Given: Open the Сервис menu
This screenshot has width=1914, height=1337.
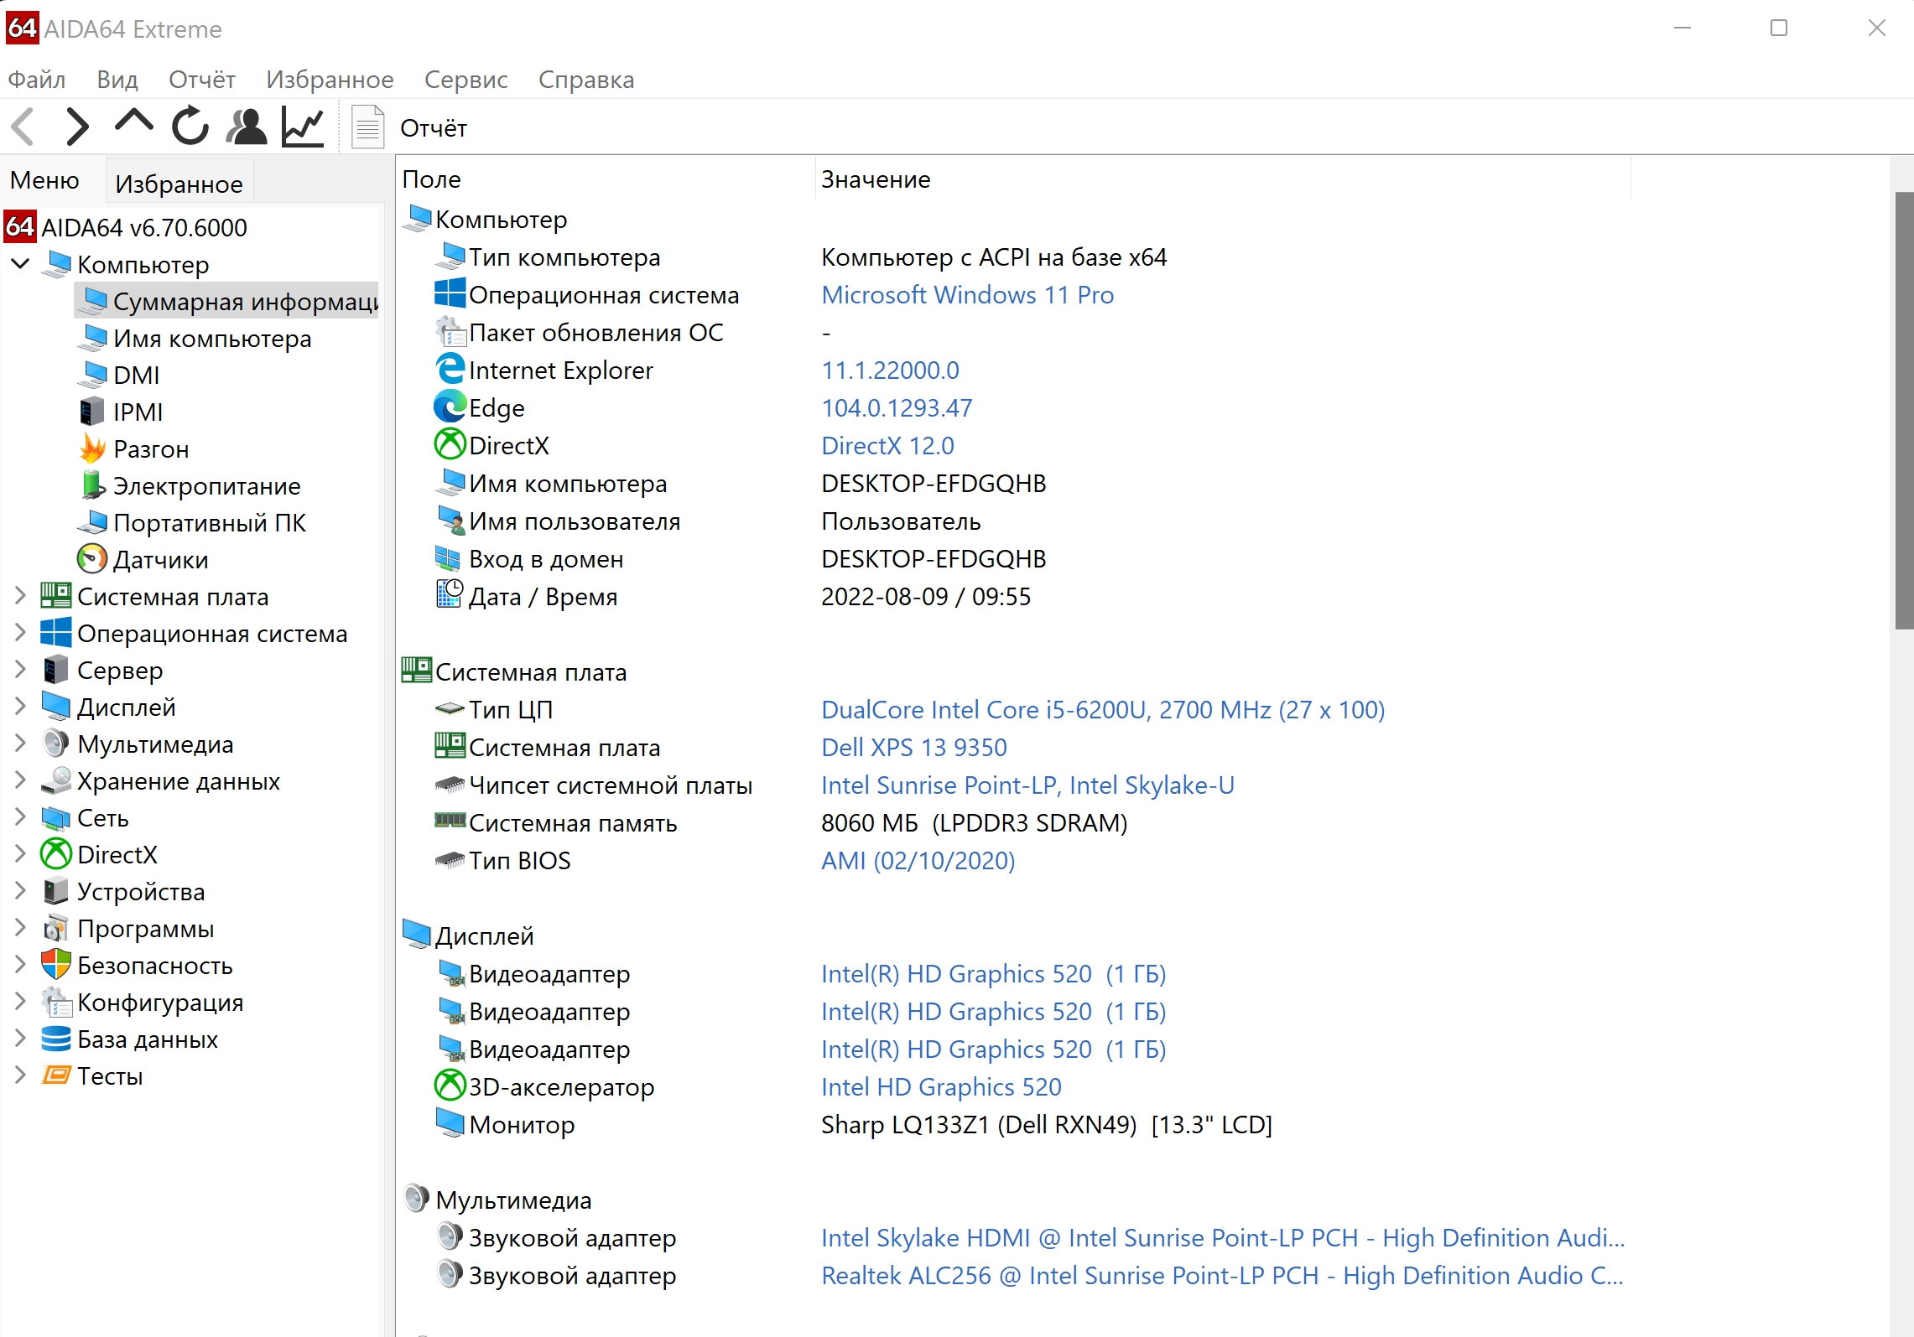Looking at the screenshot, I should (x=465, y=80).
